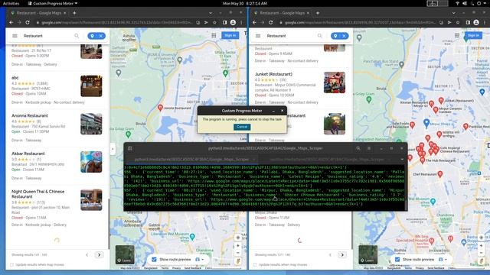The image size is (490, 275).
Task: Expand travel mode dropdown beside left route preview
Action: click(199, 260)
